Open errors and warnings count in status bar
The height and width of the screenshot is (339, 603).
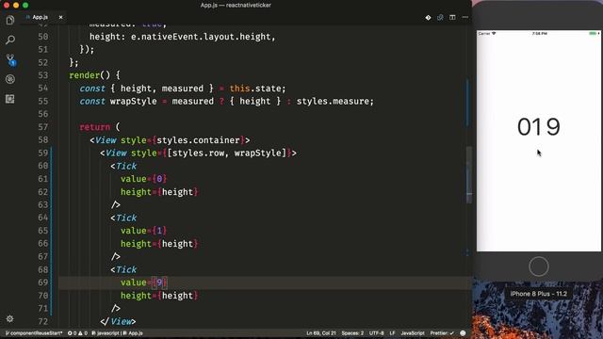click(x=77, y=333)
